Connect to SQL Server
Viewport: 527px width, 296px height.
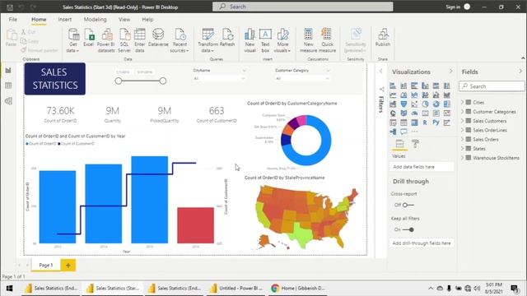click(124, 40)
